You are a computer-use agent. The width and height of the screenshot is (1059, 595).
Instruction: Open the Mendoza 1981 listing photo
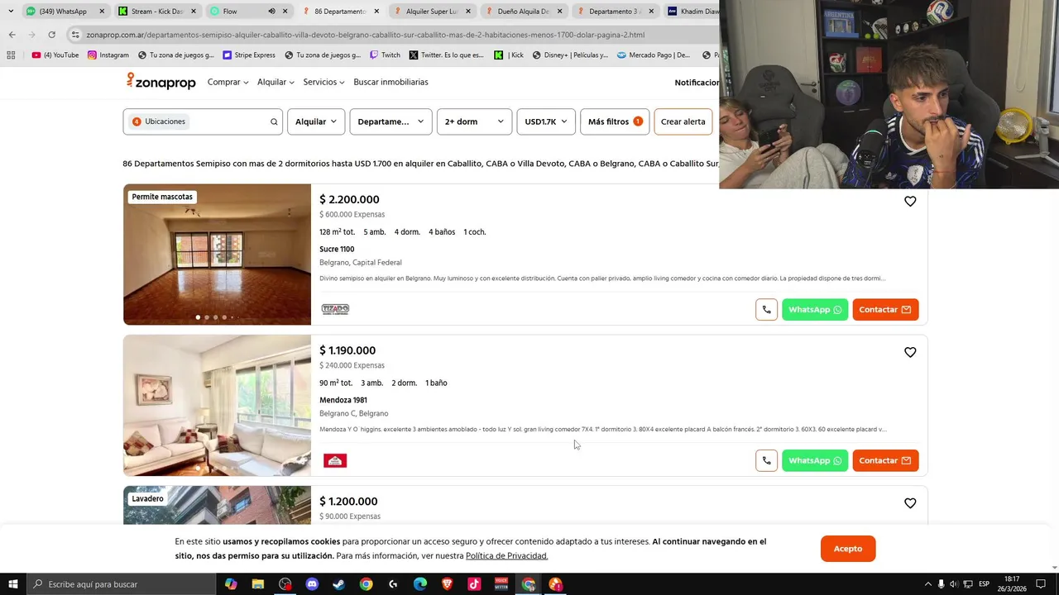click(217, 406)
